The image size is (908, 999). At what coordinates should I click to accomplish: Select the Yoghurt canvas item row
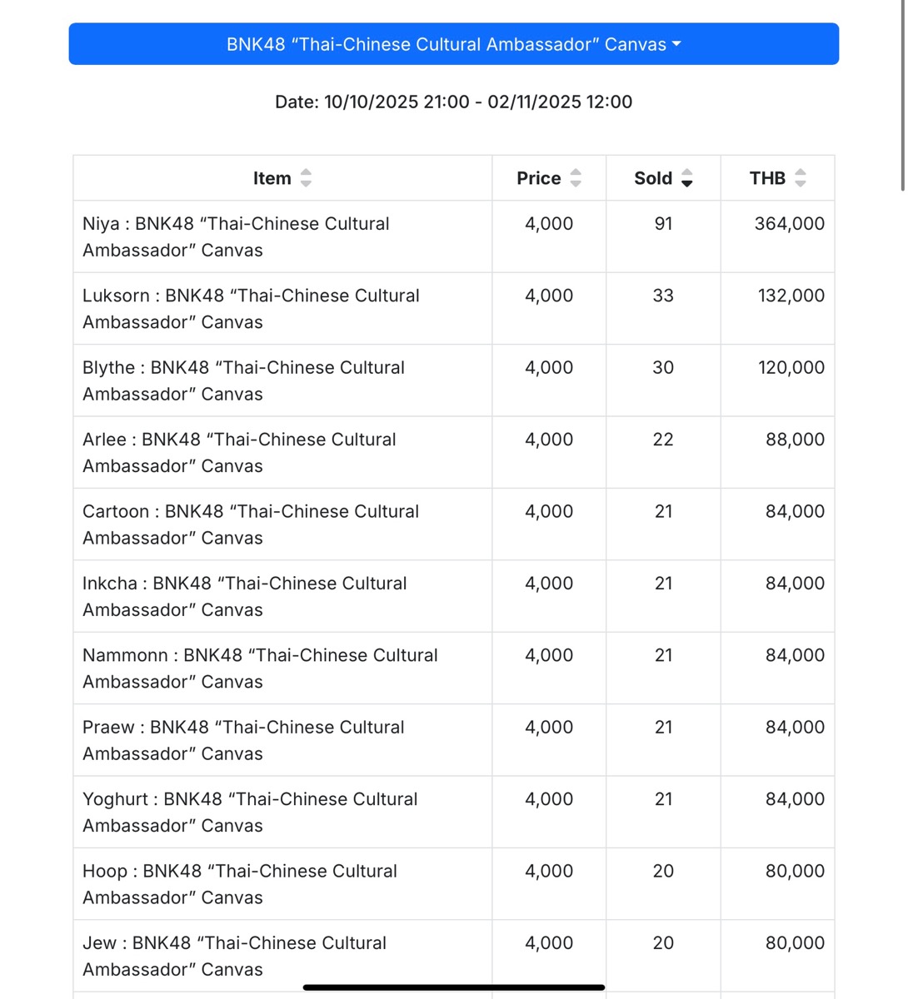click(454, 813)
